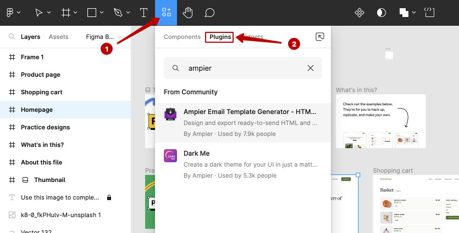Screen dimensions: 459x233
Task: Expand the Boolean operations chevron
Action: (413, 13)
